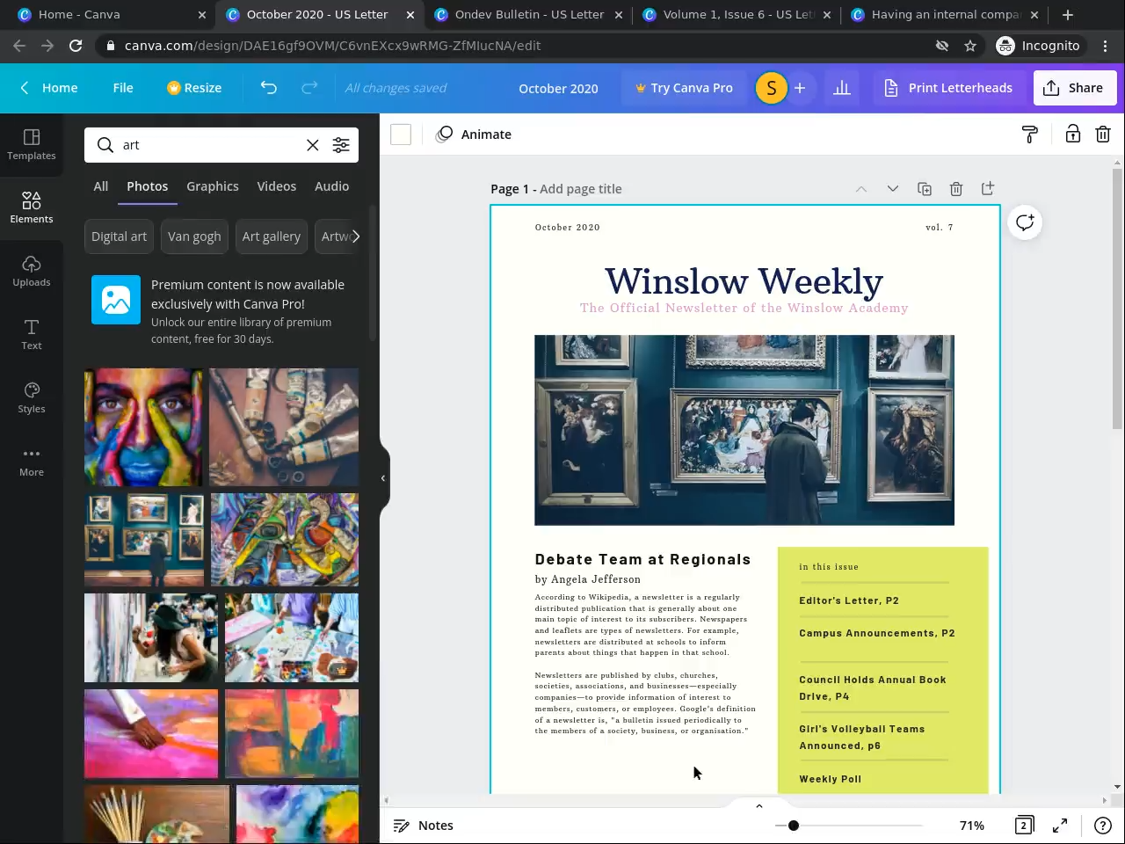
Task: Click Try Canva Pro
Action: pos(684,88)
